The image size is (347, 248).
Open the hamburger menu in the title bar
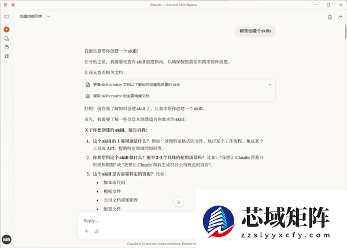pos(6,5)
